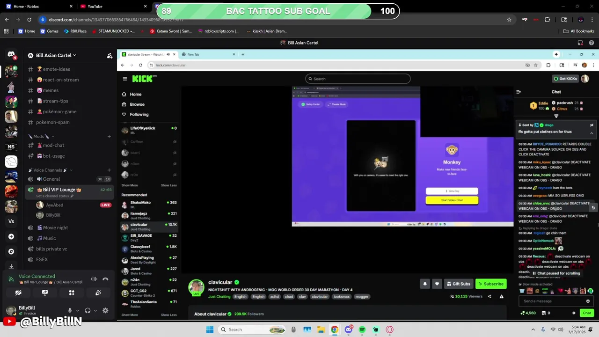Toggle stream notification bell on Kick
Viewport: 599px width, 337px height.
(x=425, y=284)
